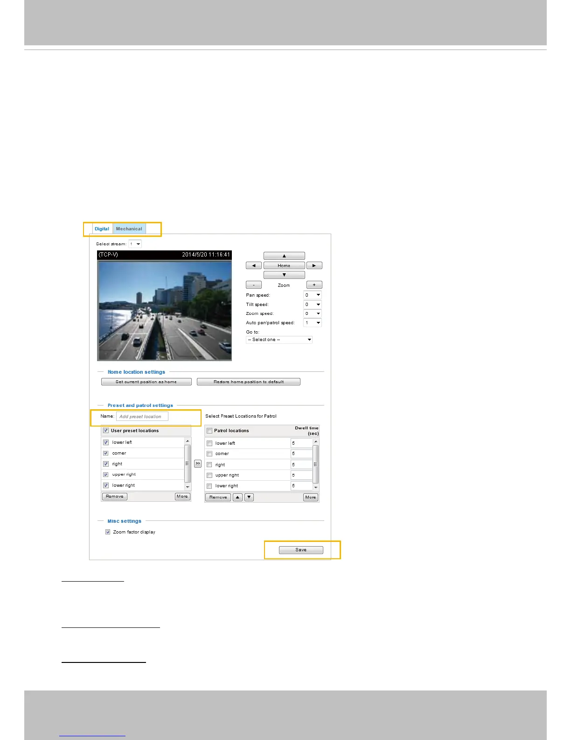Screen dimensions: 571x740
Task: Click dwell time field for patrol 'lower right'
Action: pos(301,486)
